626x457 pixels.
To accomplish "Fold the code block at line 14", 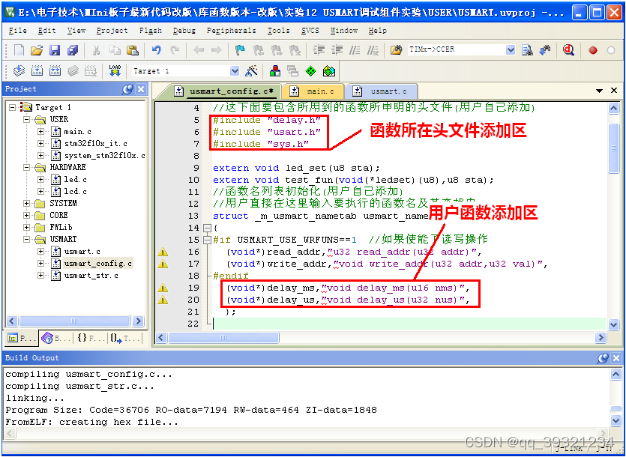I will pyautogui.click(x=207, y=228).
